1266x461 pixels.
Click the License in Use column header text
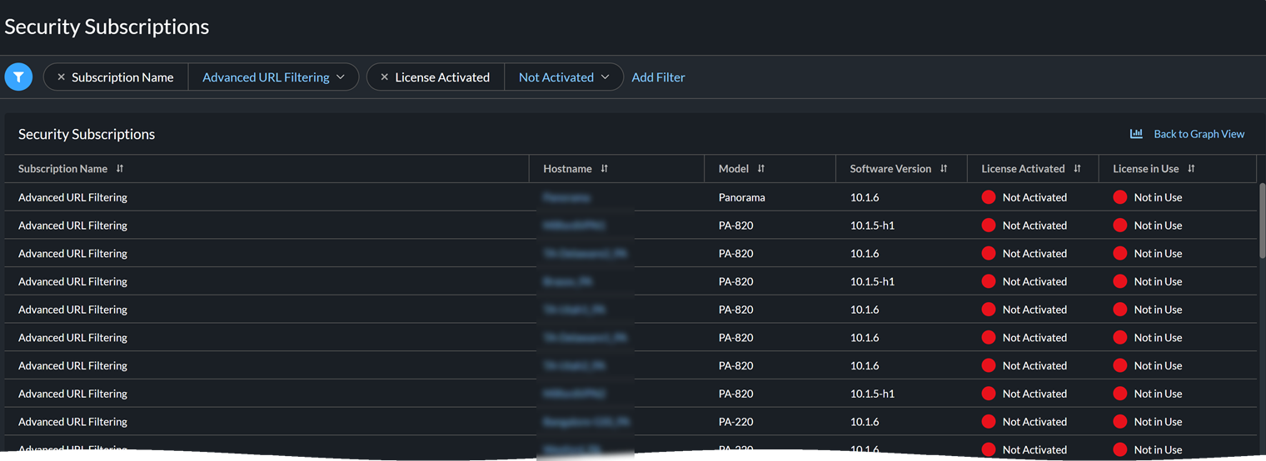click(1145, 169)
